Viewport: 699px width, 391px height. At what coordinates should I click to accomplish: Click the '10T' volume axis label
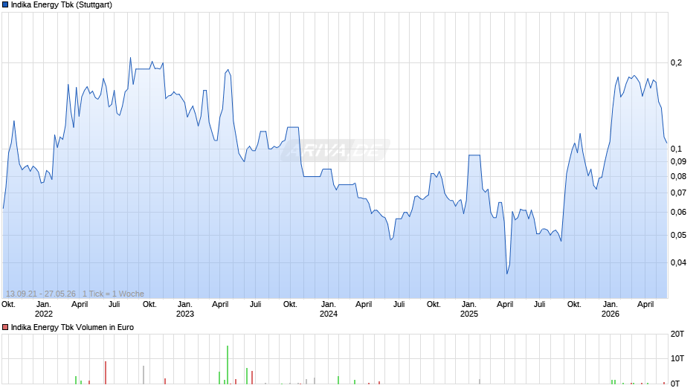point(677,358)
